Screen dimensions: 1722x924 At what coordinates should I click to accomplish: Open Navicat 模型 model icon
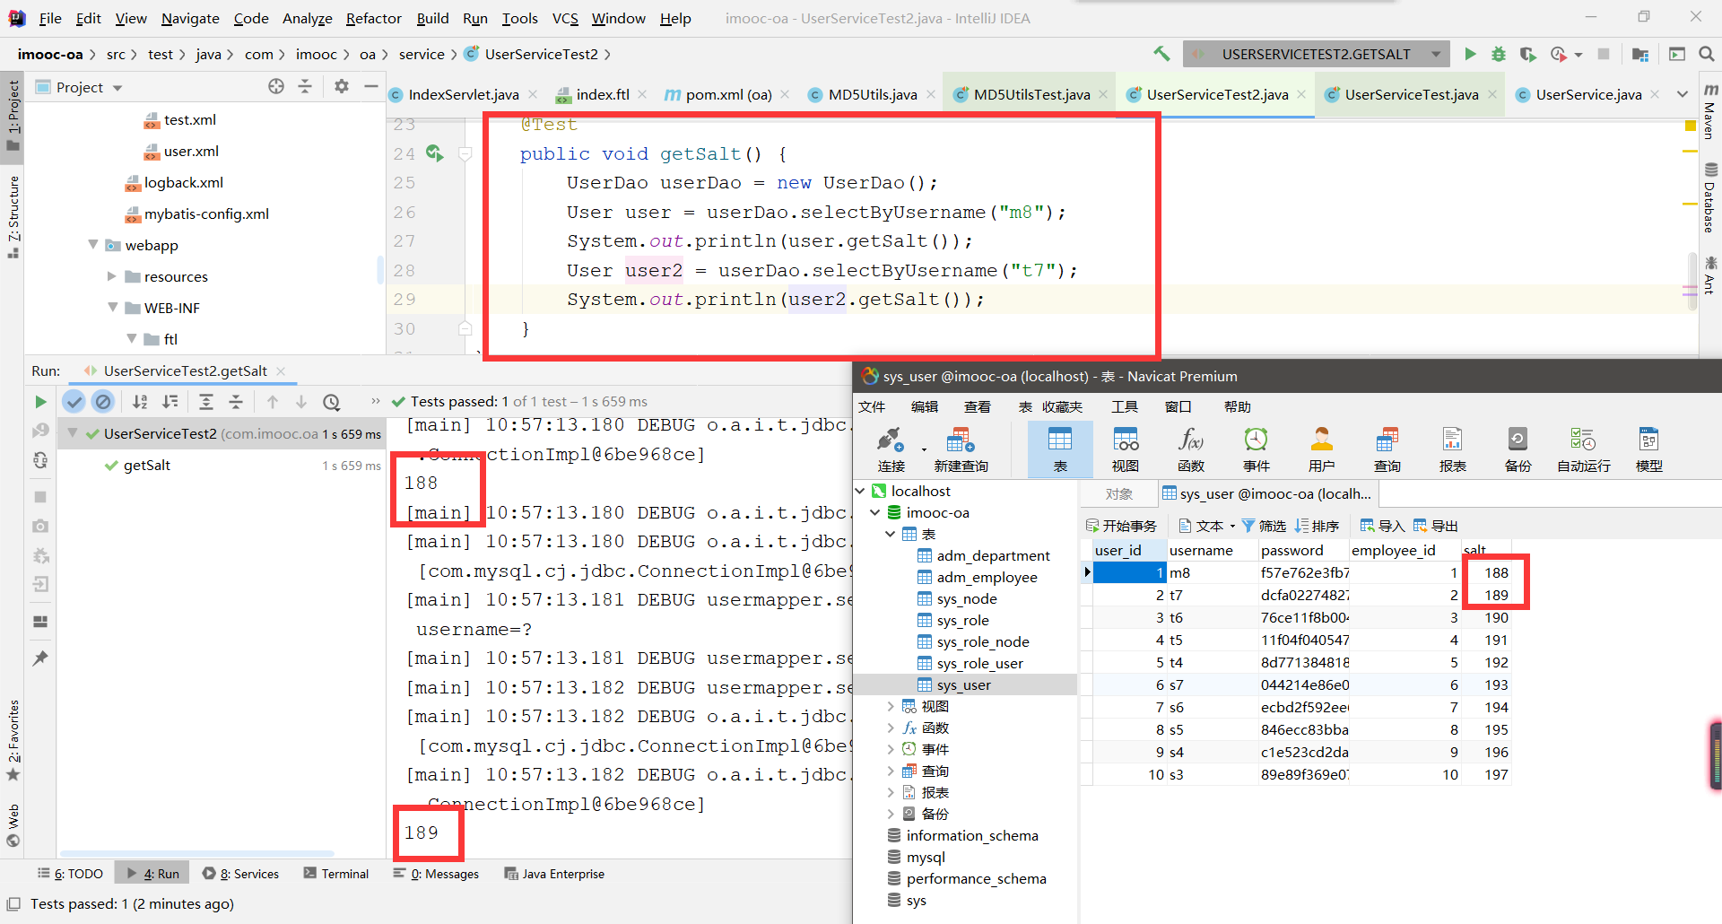click(1649, 449)
